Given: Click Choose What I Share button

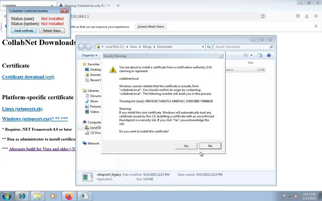Looking at the screenshot, I should 151,27.
